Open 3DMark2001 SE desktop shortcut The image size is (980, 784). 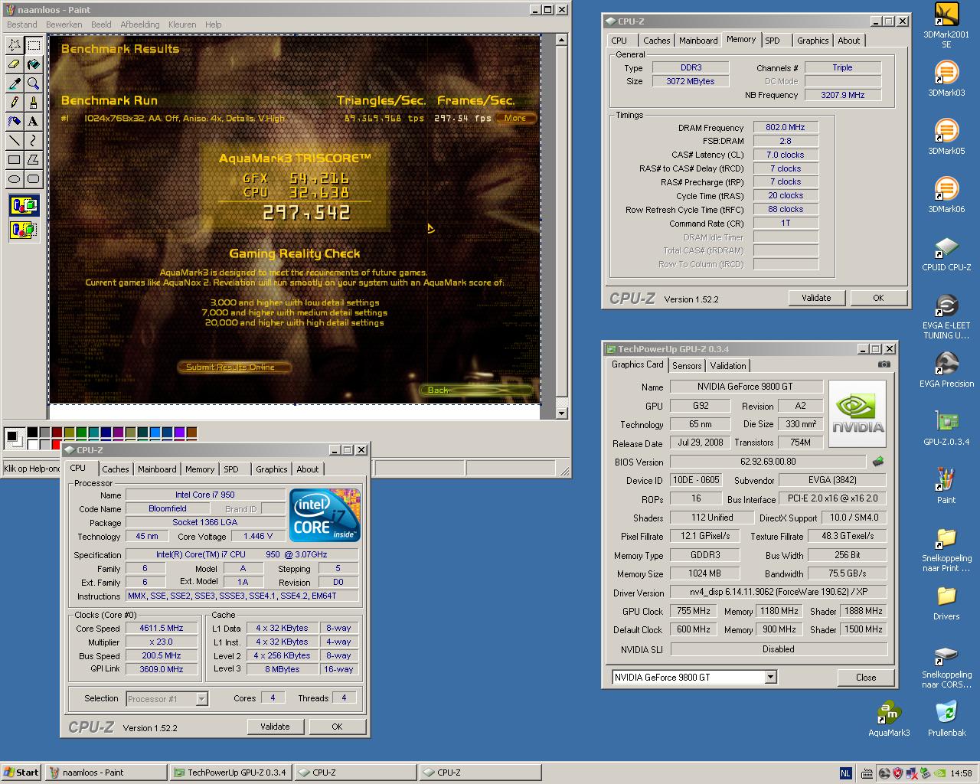[x=946, y=25]
